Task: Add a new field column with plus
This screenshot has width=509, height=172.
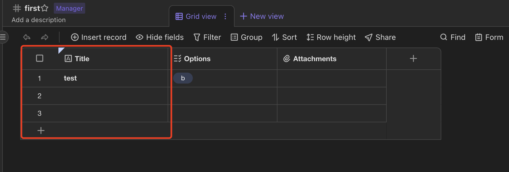Action: click(x=413, y=58)
